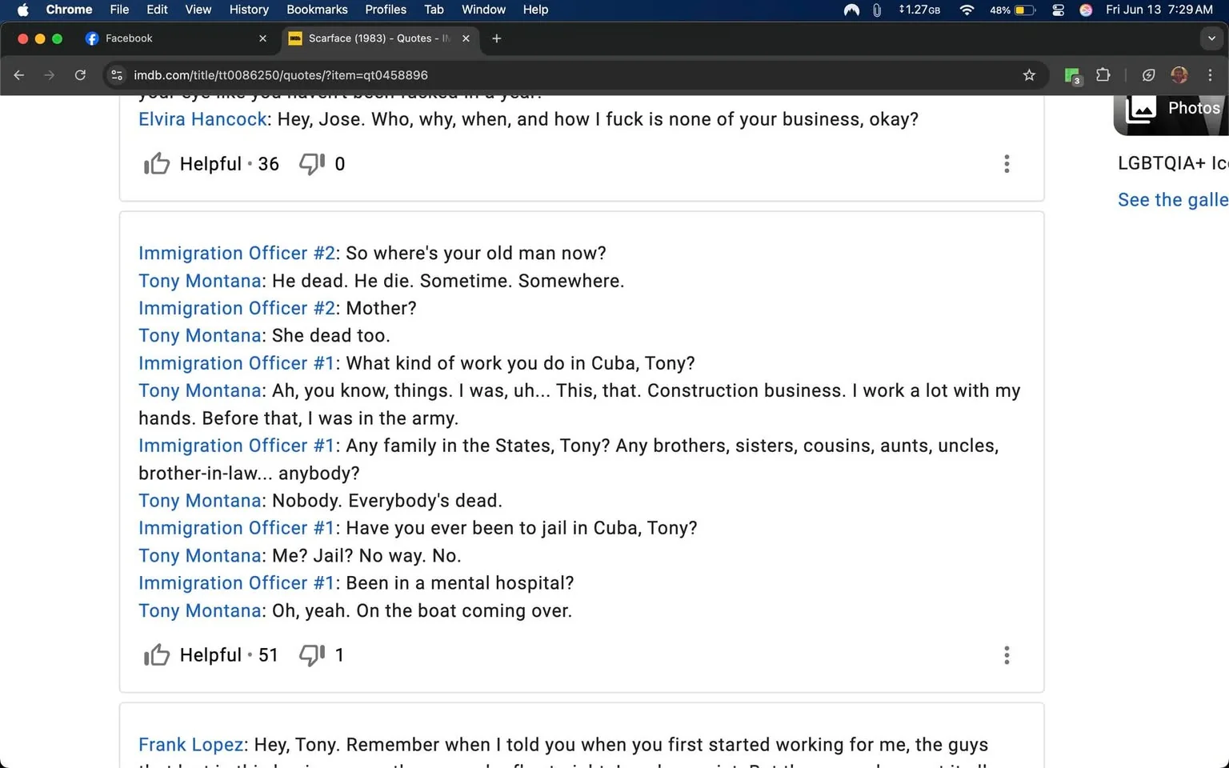The height and width of the screenshot is (768, 1229).
Task: Open the Window menu
Action: tap(483, 10)
